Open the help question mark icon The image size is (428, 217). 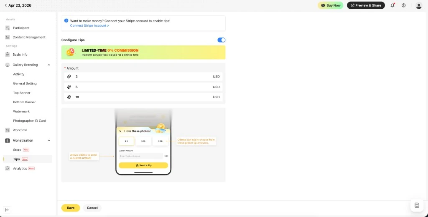point(404,5)
